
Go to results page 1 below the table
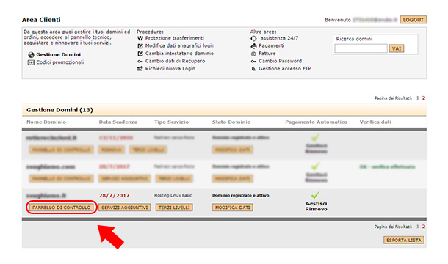417,227
